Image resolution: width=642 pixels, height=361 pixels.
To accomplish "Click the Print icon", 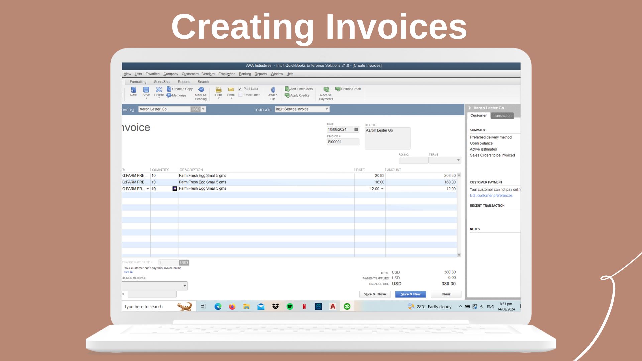I will (x=218, y=90).
